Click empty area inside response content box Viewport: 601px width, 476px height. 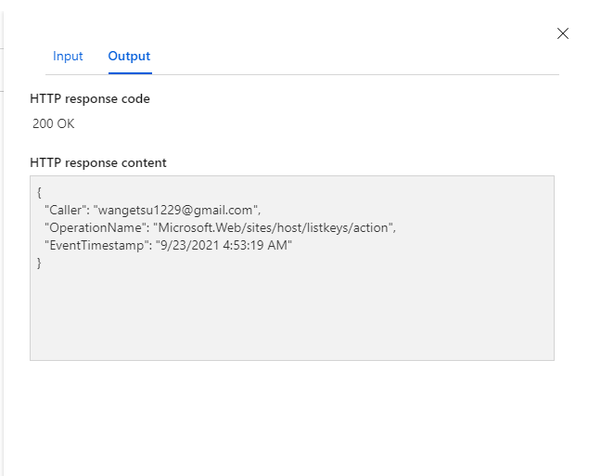click(291, 314)
